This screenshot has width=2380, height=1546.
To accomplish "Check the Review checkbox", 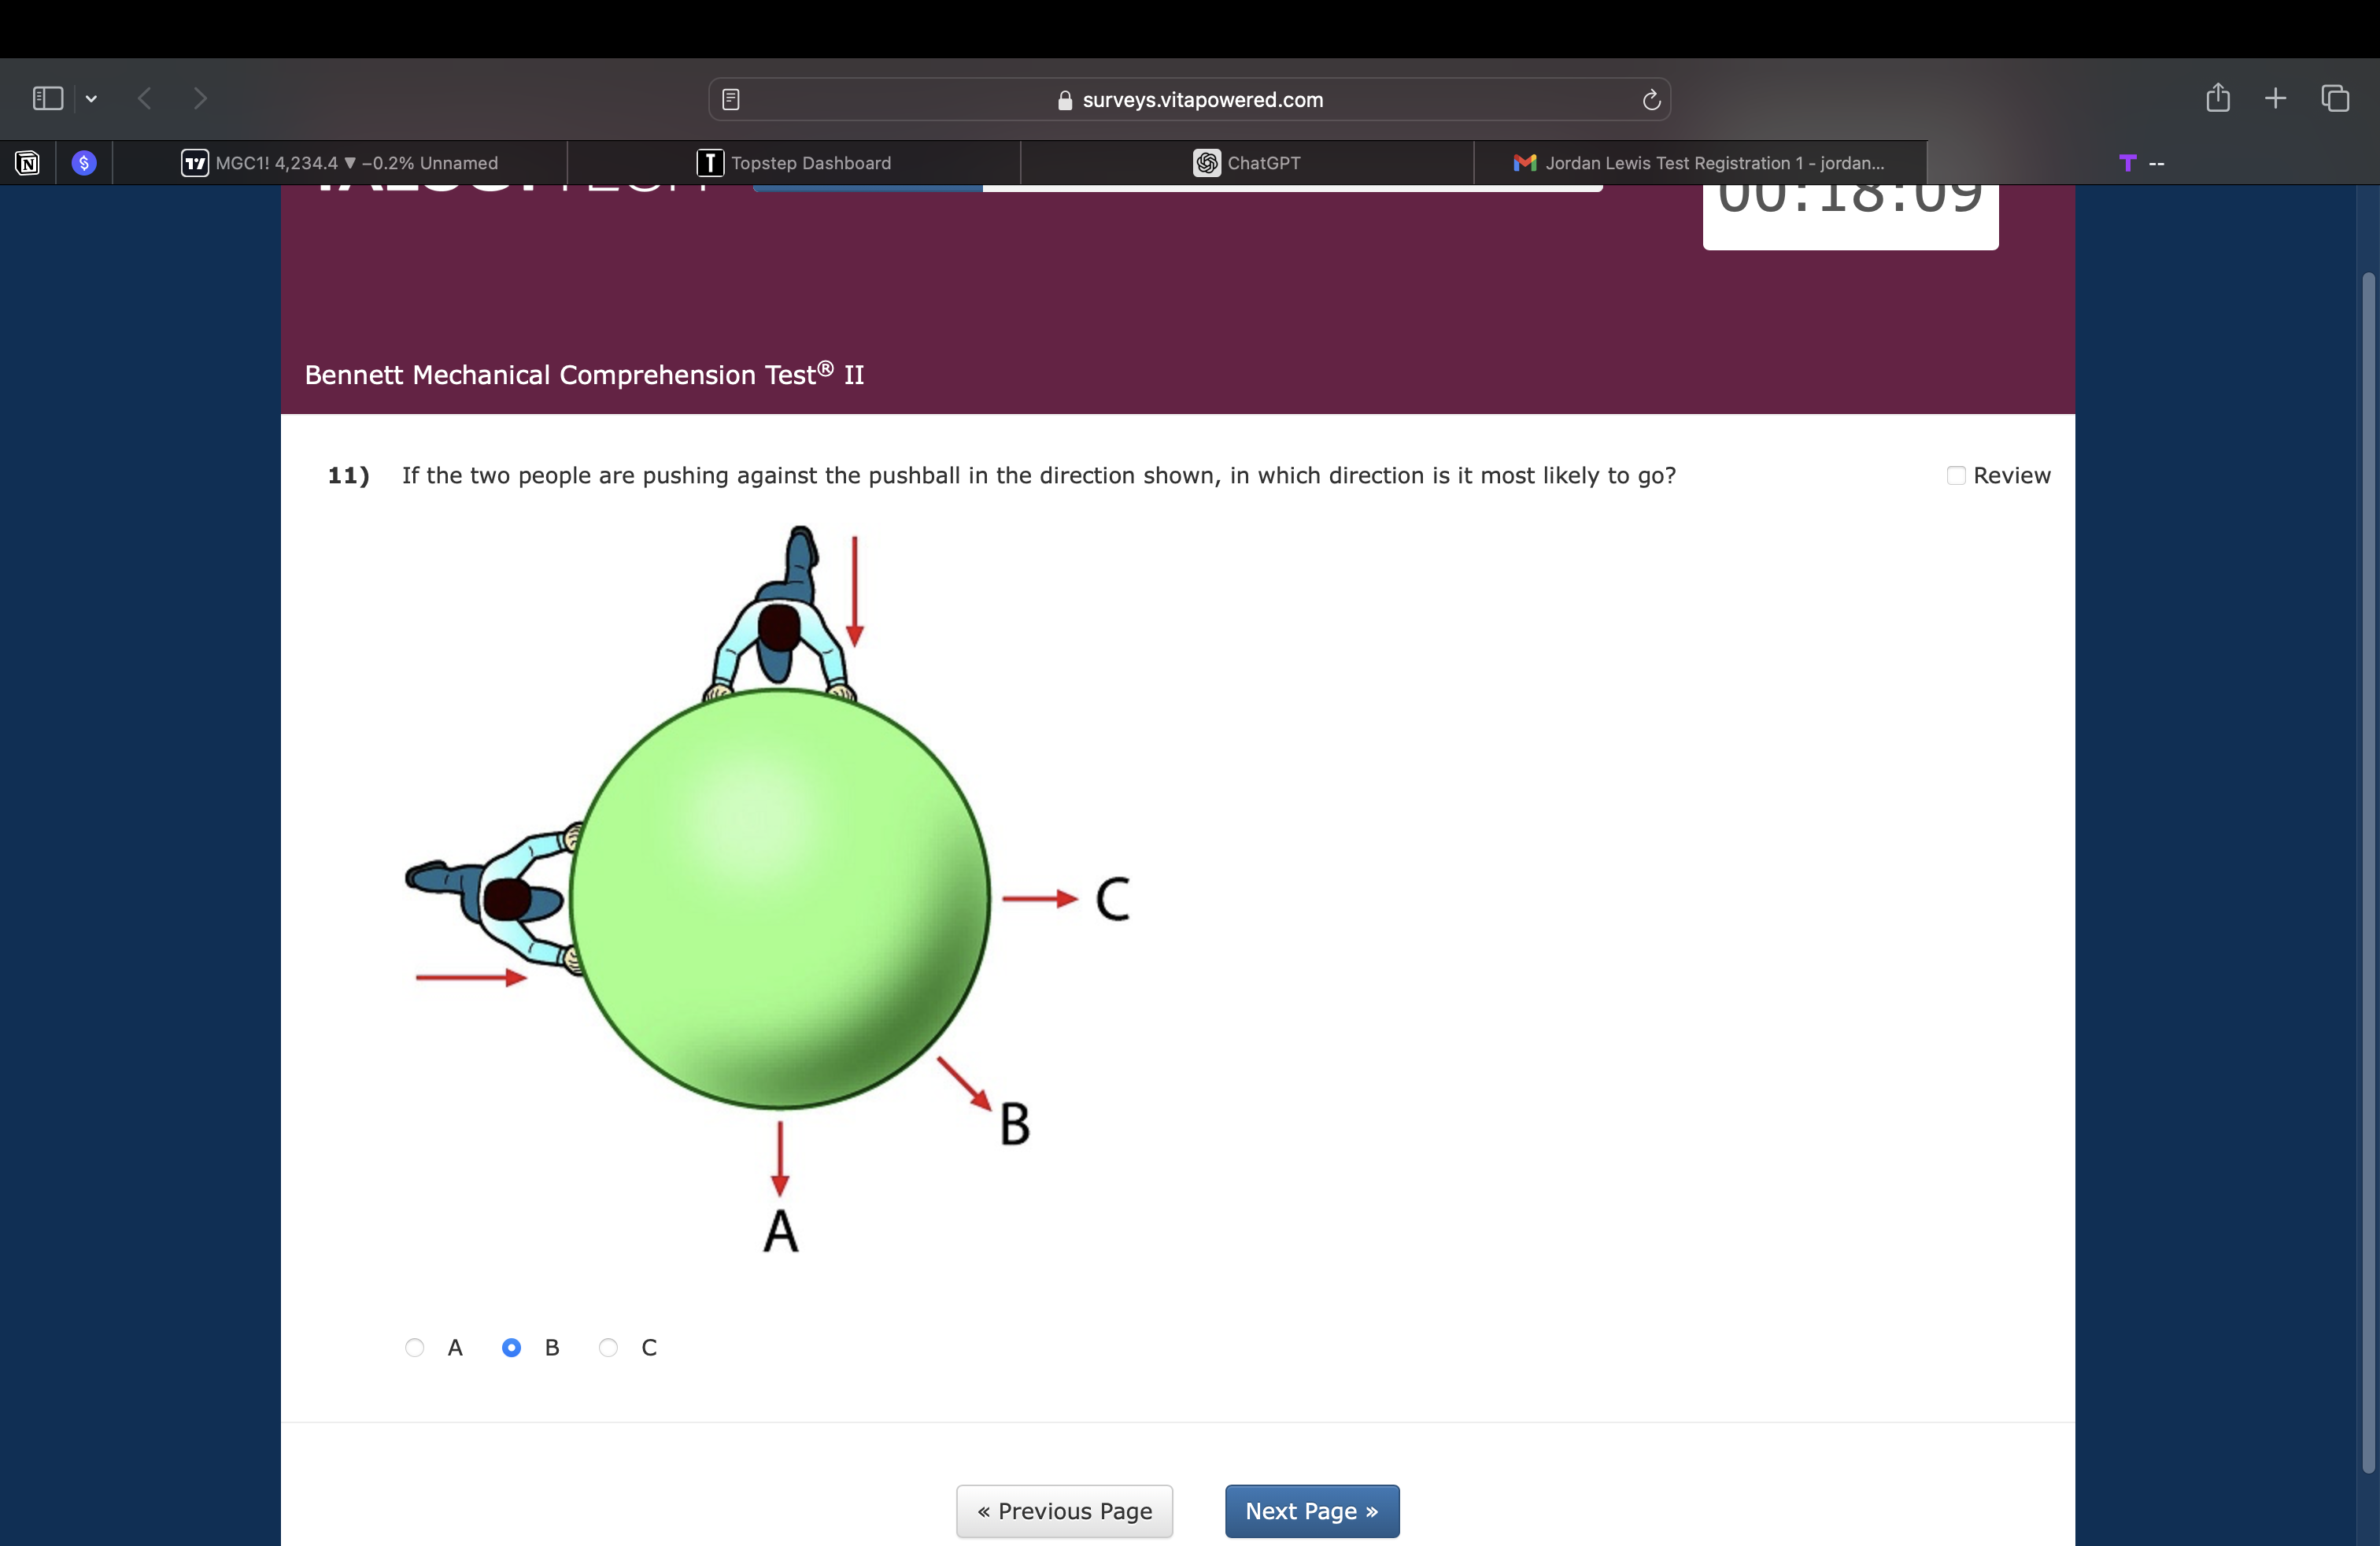I will [1956, 475].
